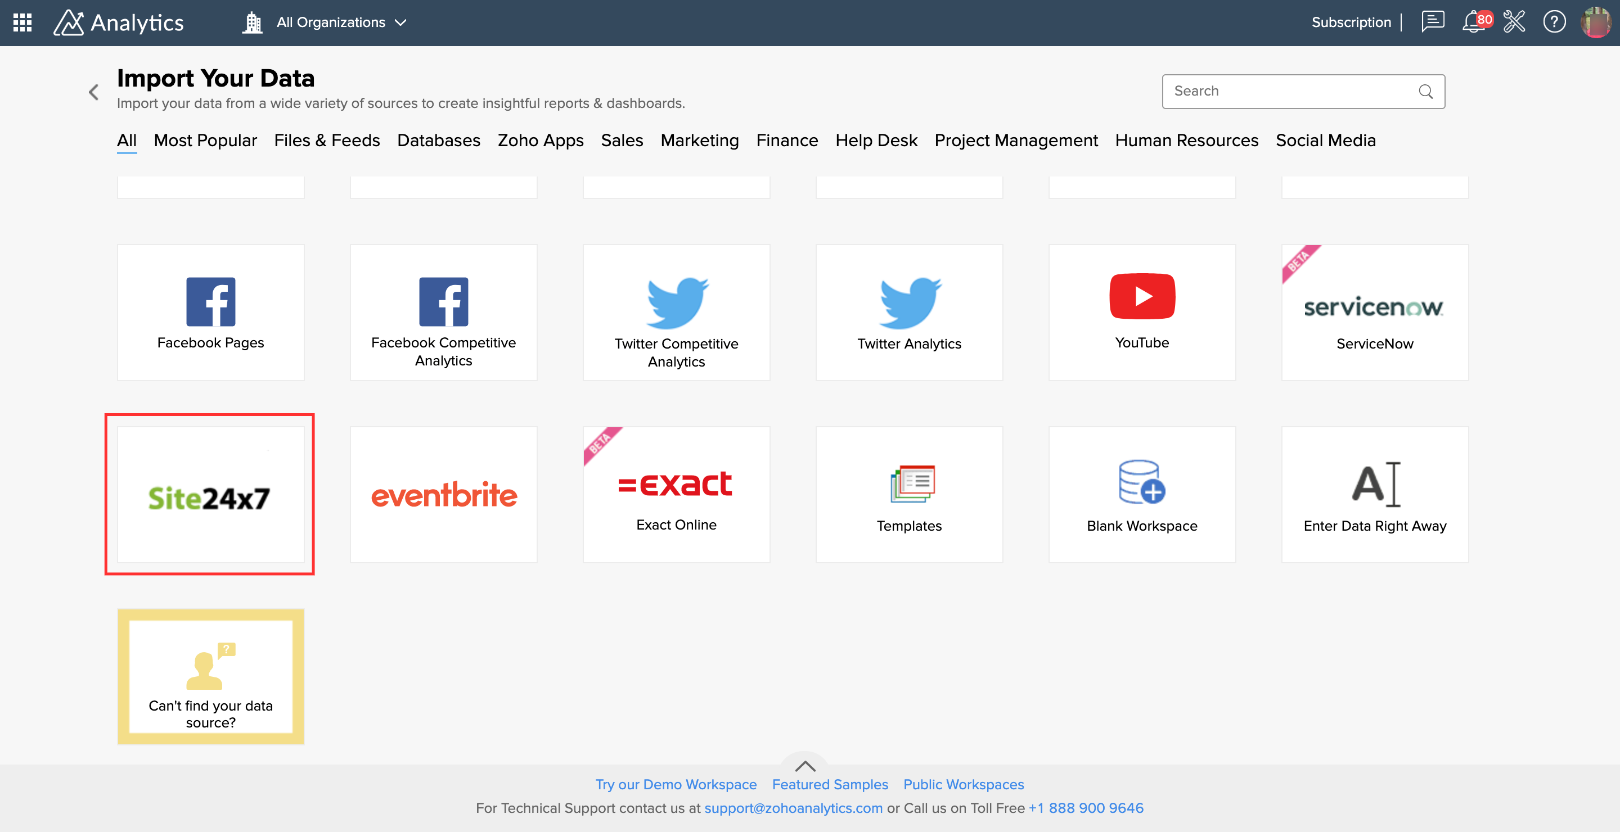Select the YouTube data source tile
Screen dimensions: 1620x832
click(x=1141, y=313)
